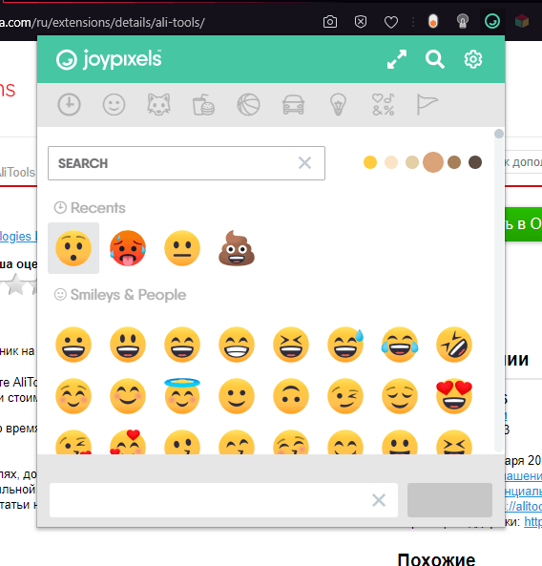Insert the slightly smiling face emoji
The image size is (542, 566).
(x=237, y=396)
